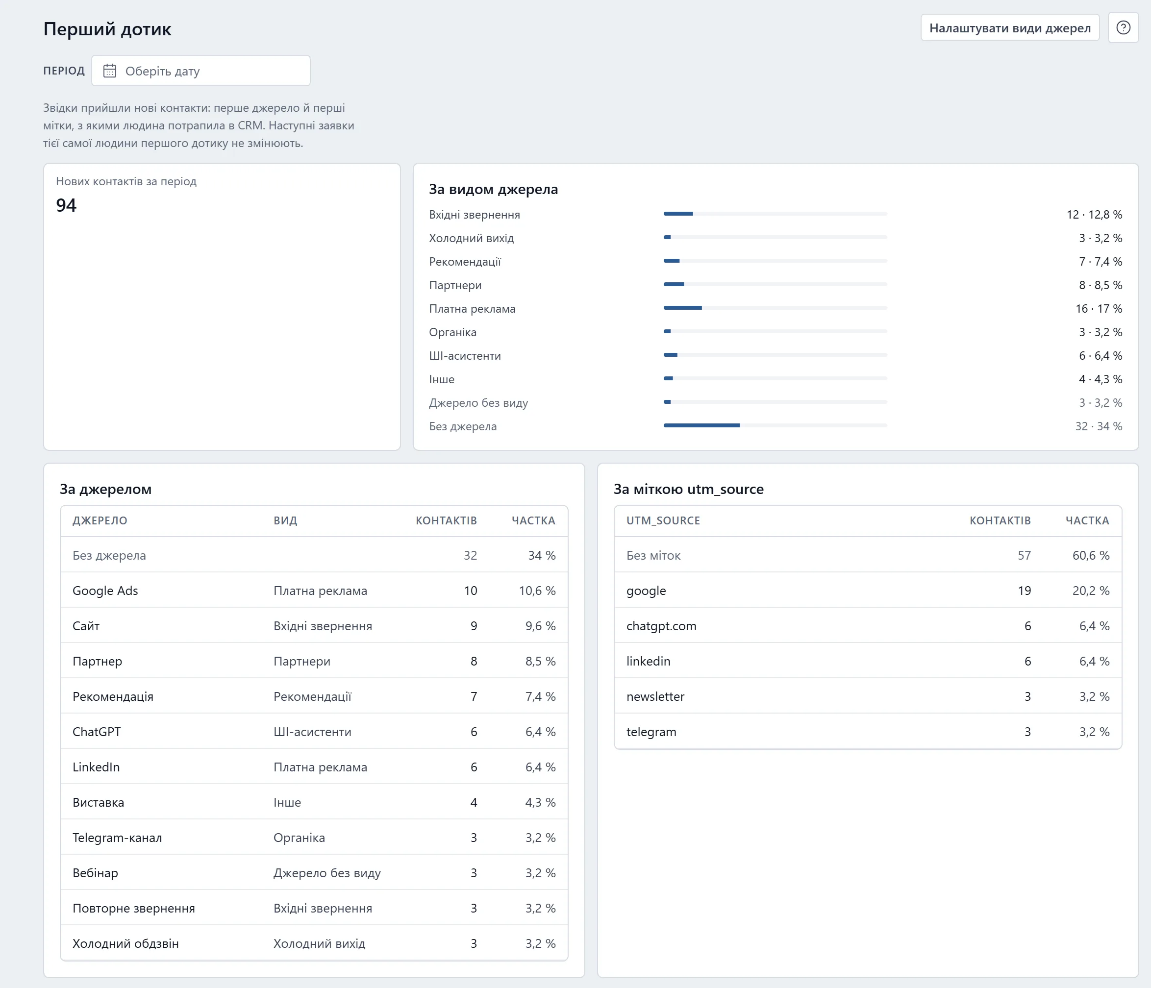Select the Вебінар source row

pyautogui.click(x=314, y=872)
